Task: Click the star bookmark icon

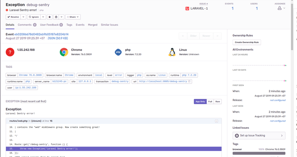Action: coord(50,17)
